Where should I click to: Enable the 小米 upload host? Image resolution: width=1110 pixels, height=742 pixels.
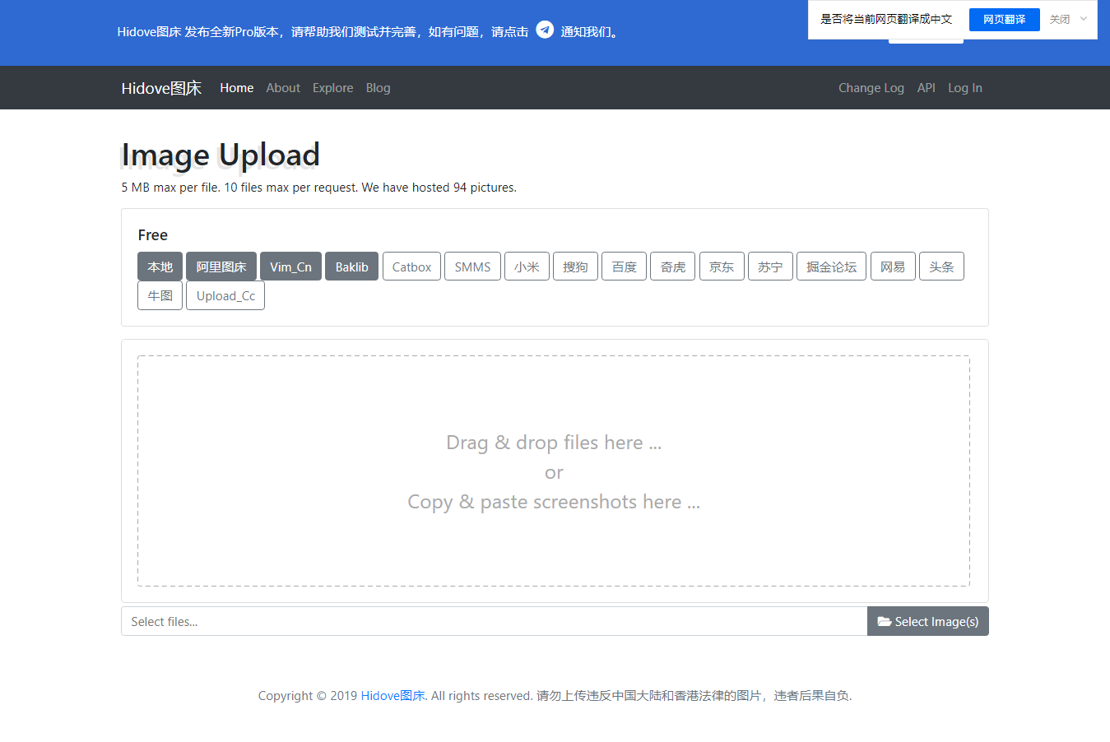[x=527, y=267]
